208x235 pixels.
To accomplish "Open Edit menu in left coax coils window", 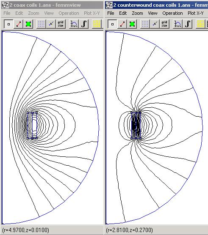I will [x=19, y=13].
